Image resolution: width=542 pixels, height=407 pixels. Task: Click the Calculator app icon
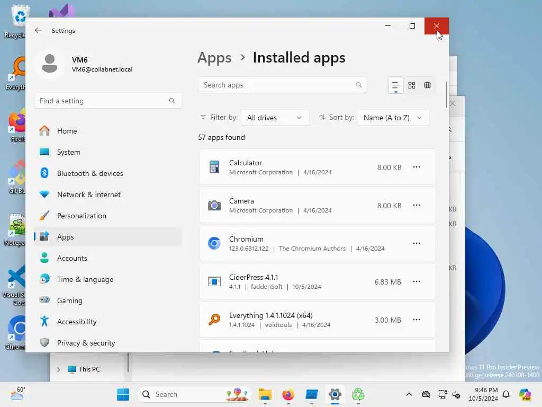click(214, 167)
